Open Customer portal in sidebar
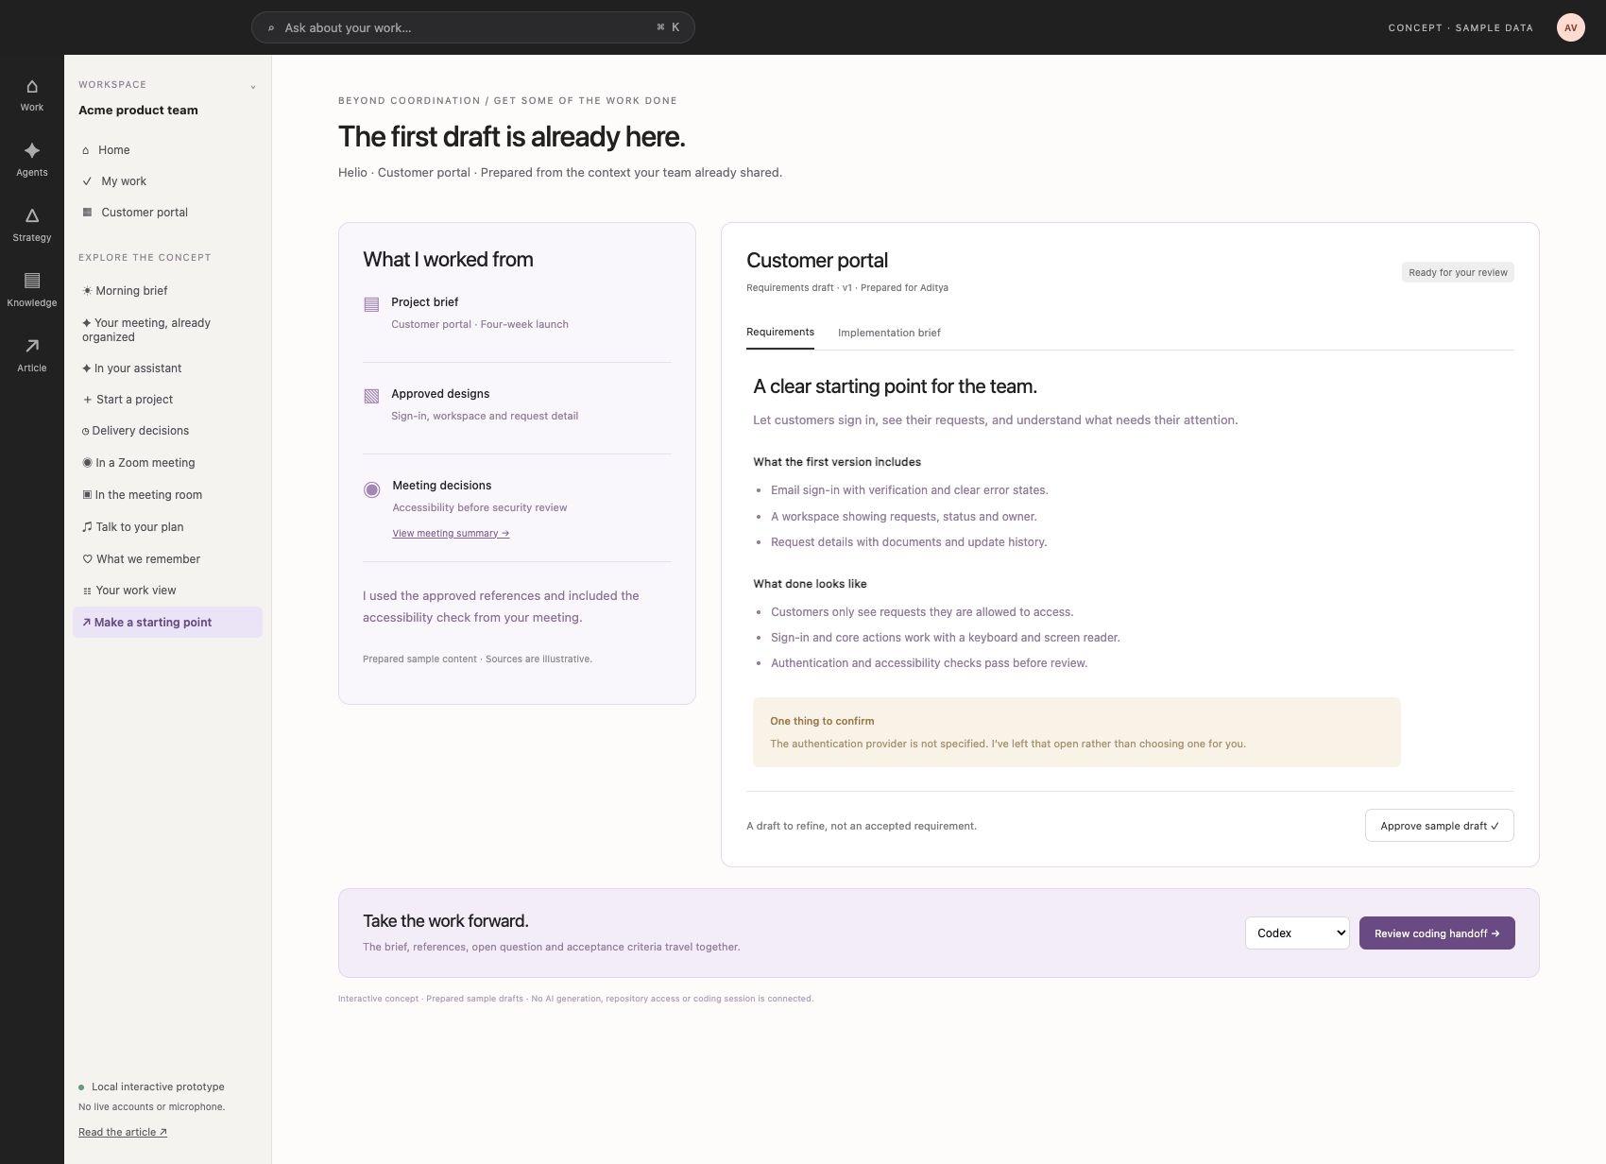1606x1164 pixels. [x=167, y=213]
